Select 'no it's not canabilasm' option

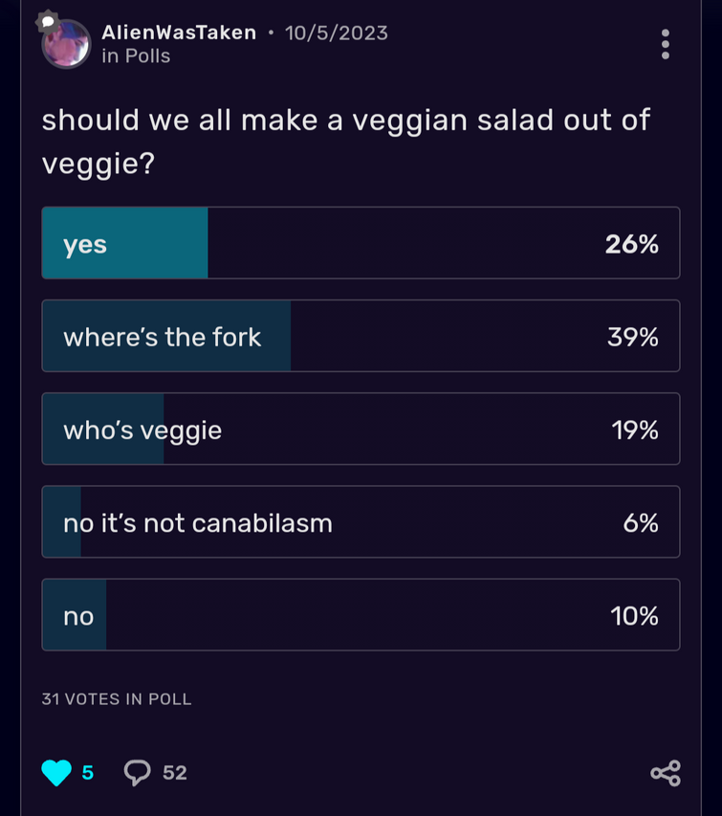[x=361, y=522]
